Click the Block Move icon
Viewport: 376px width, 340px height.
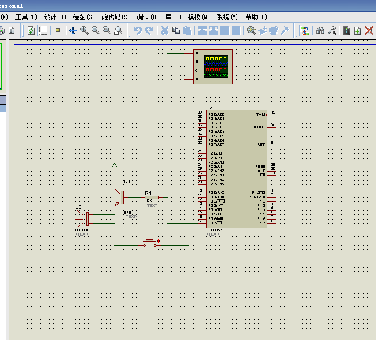214,30
